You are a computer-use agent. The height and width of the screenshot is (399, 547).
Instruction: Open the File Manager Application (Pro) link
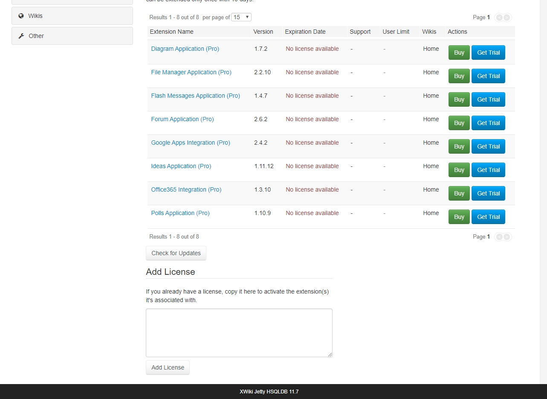tap(191, 72)
